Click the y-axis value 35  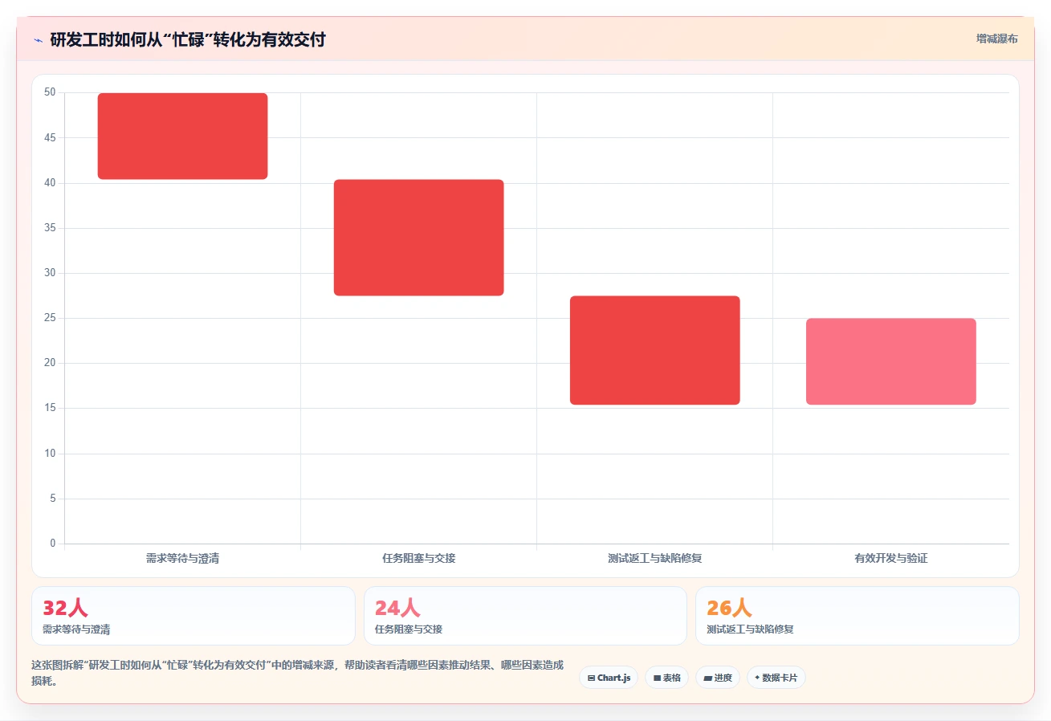[x=50, y=228]
